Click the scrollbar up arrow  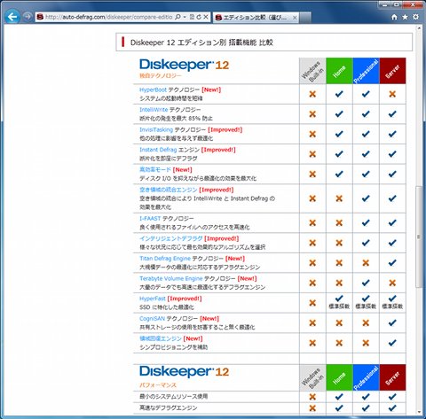pos(419,28)
